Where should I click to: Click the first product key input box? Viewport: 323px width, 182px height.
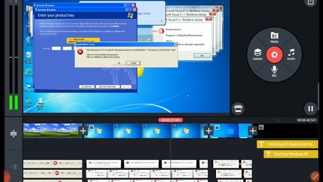click(56, 49)
